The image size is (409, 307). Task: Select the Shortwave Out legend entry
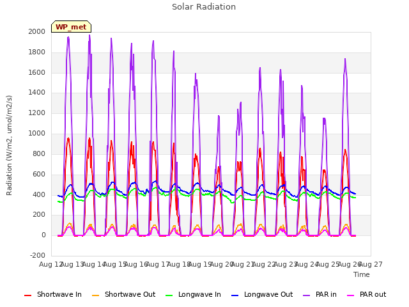(123, 295)
